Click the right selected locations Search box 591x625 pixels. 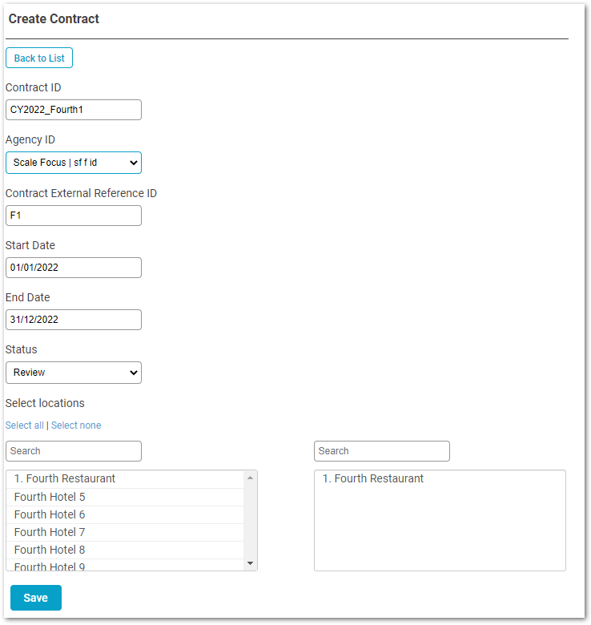tap(382, 451)
